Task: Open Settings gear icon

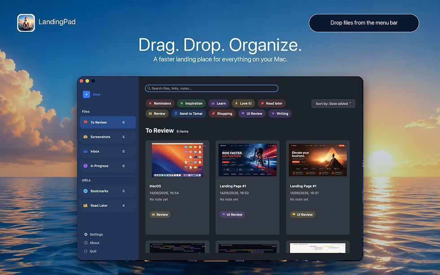Action: click(86, 234)
